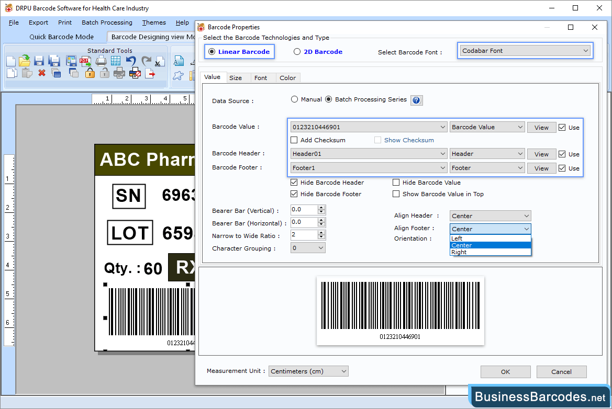Open the Align Header dropdown

490,216
